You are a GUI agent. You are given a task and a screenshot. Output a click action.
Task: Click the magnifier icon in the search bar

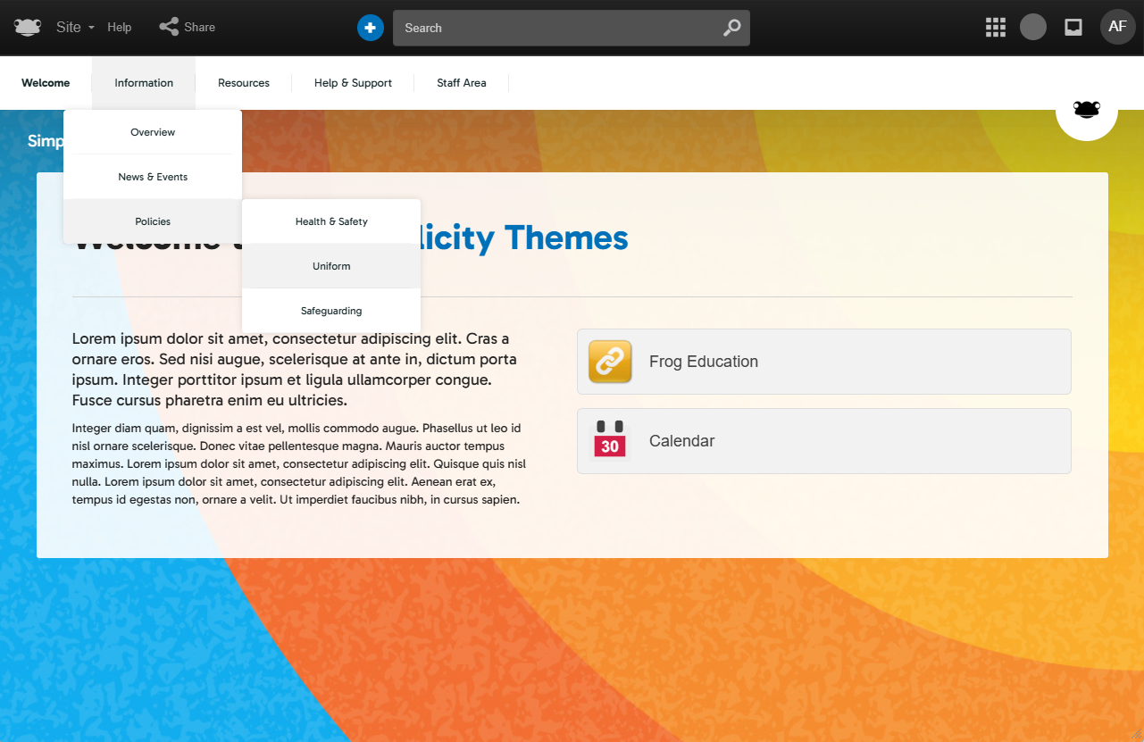[x=731, y=28]
